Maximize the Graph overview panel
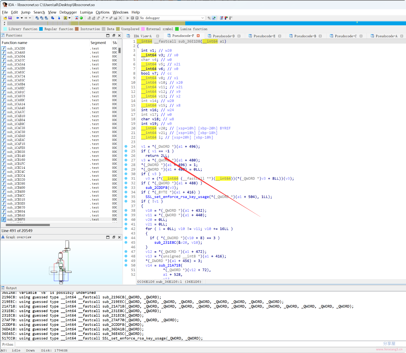This screenshot has height=353, width=406. pyautogui.click(x=108, y=237)
